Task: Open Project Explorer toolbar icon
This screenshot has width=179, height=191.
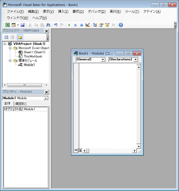Action: 95,25
